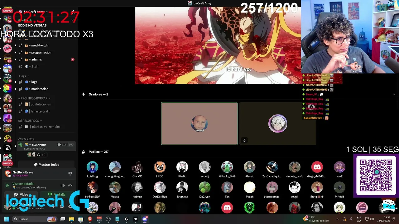Open the plantas-vs-zombies channel
The image size is (399, 224).
[46, 127]
